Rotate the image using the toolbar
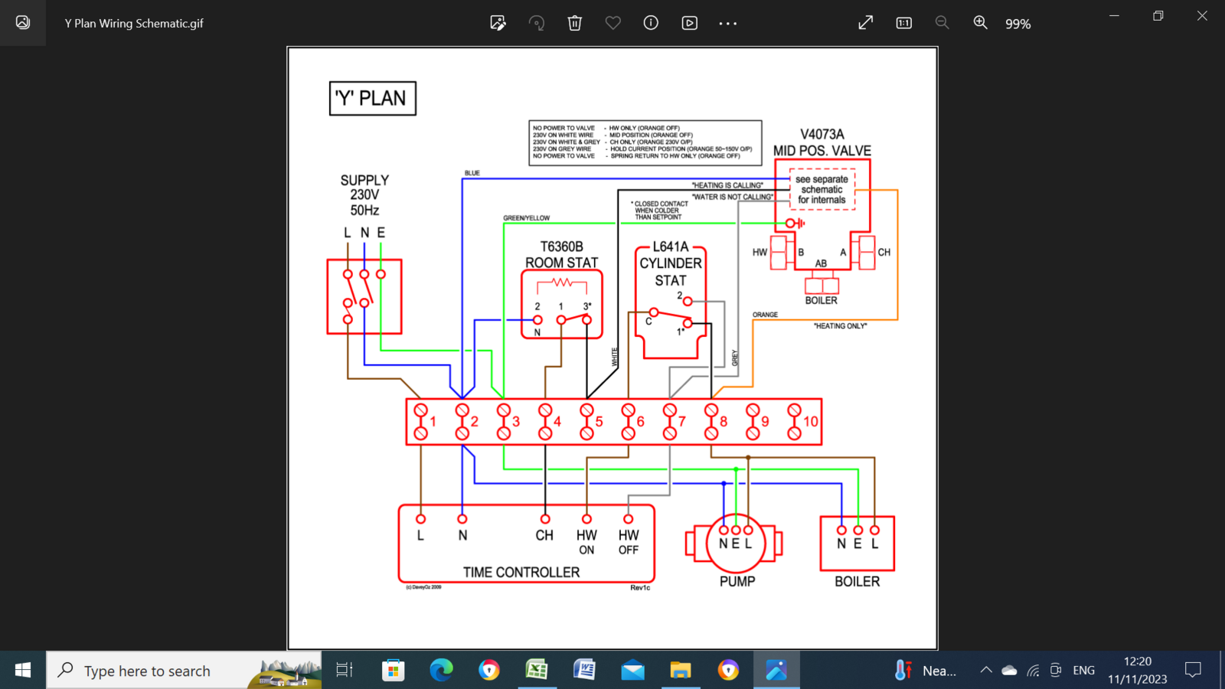This screenshot has width=1225, height=689. coord(537,23)
